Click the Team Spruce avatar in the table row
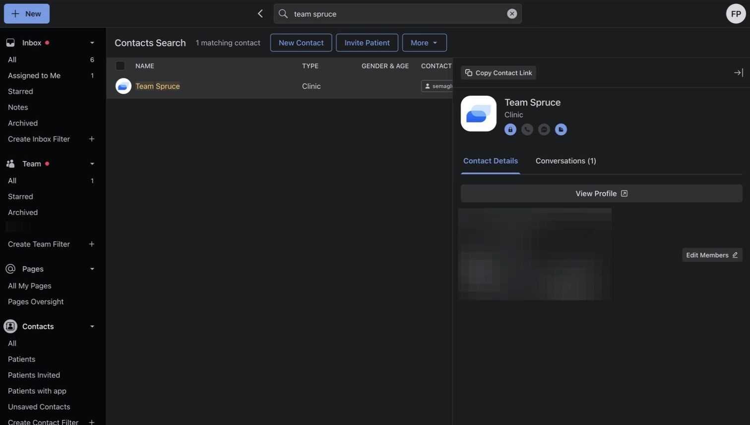Image resolution: width=750 pixels, height=425 pixels. [x=124, y=86]
